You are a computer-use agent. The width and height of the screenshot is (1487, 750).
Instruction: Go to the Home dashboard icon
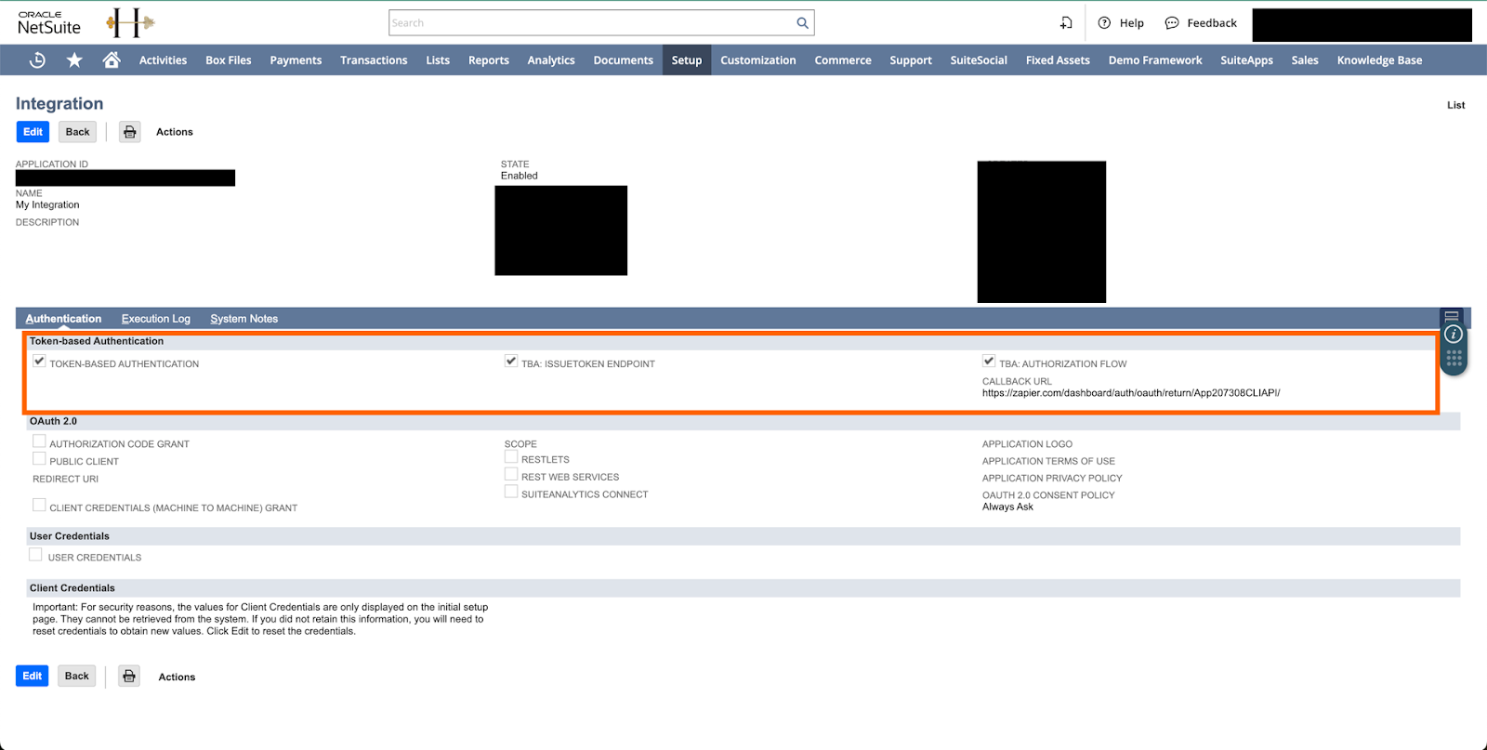point(112,60)
